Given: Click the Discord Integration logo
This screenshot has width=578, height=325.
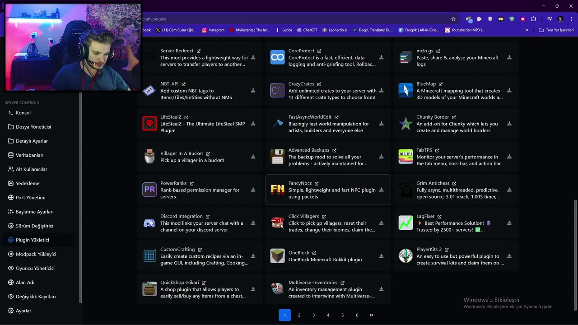Looking at the screenshot, I should 149,223.
